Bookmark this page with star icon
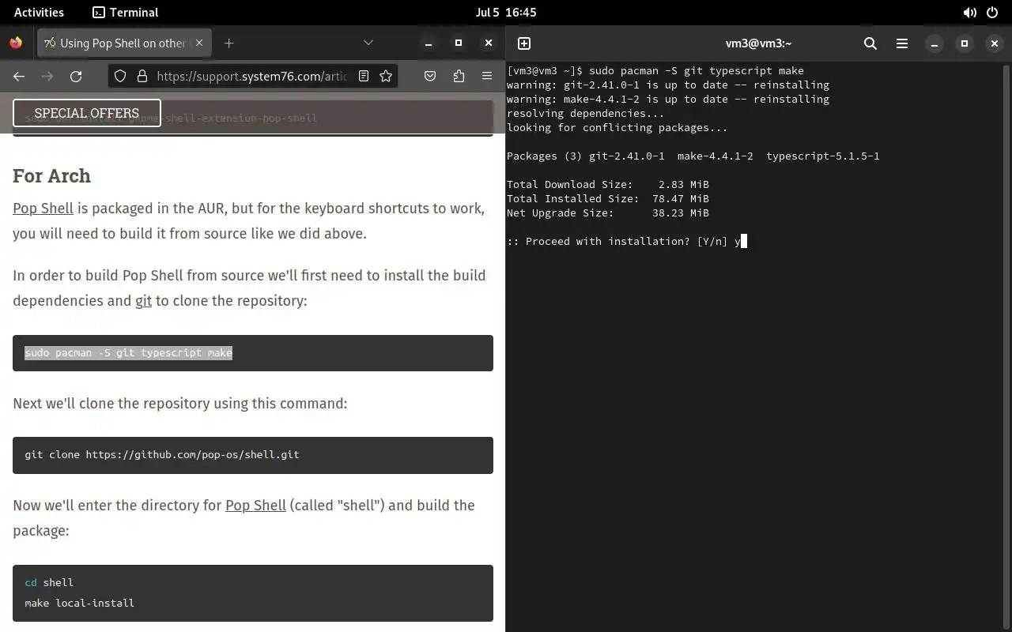The height and width of the screenshot is (632, 1012). 386,76
